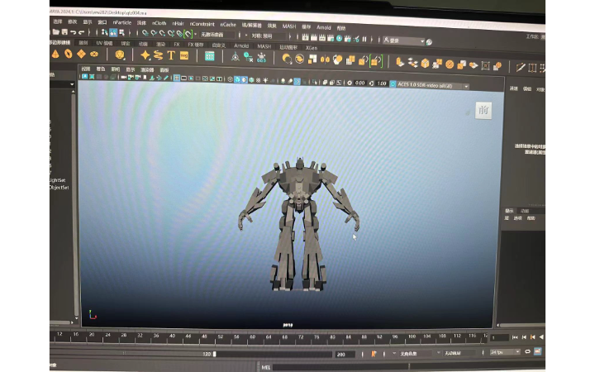The image size is (595, 372).
Task: Open the nCloth menu
Action: pos(159,23)
